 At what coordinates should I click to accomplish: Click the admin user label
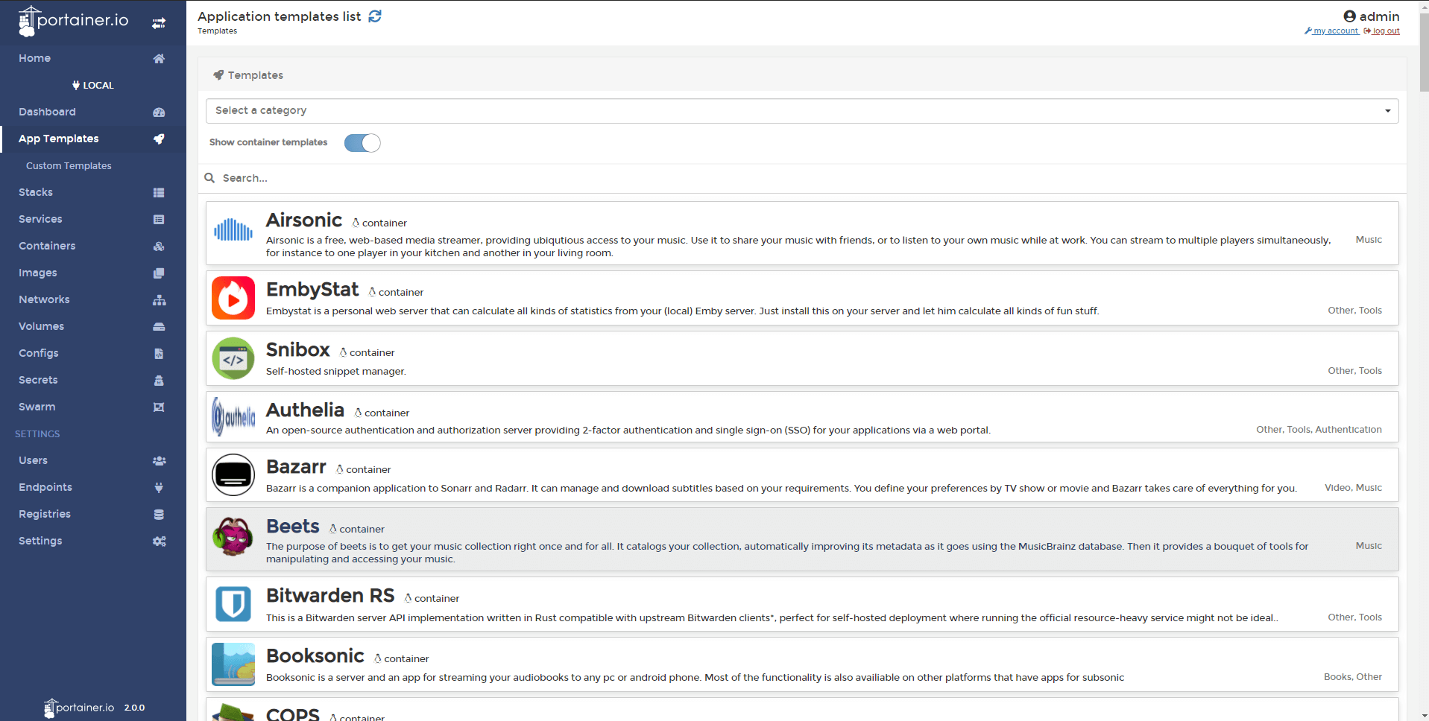[1372, 16]
